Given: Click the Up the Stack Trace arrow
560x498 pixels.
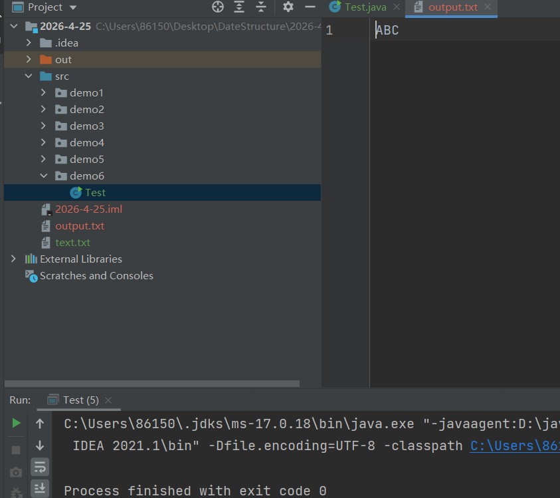Looking at the screenshot, I should 40,423.
